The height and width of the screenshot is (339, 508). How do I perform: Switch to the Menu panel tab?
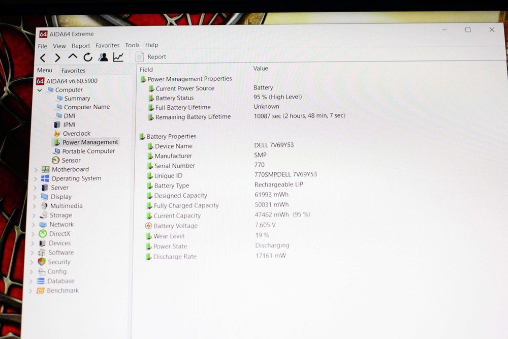[x=45, y=70]
